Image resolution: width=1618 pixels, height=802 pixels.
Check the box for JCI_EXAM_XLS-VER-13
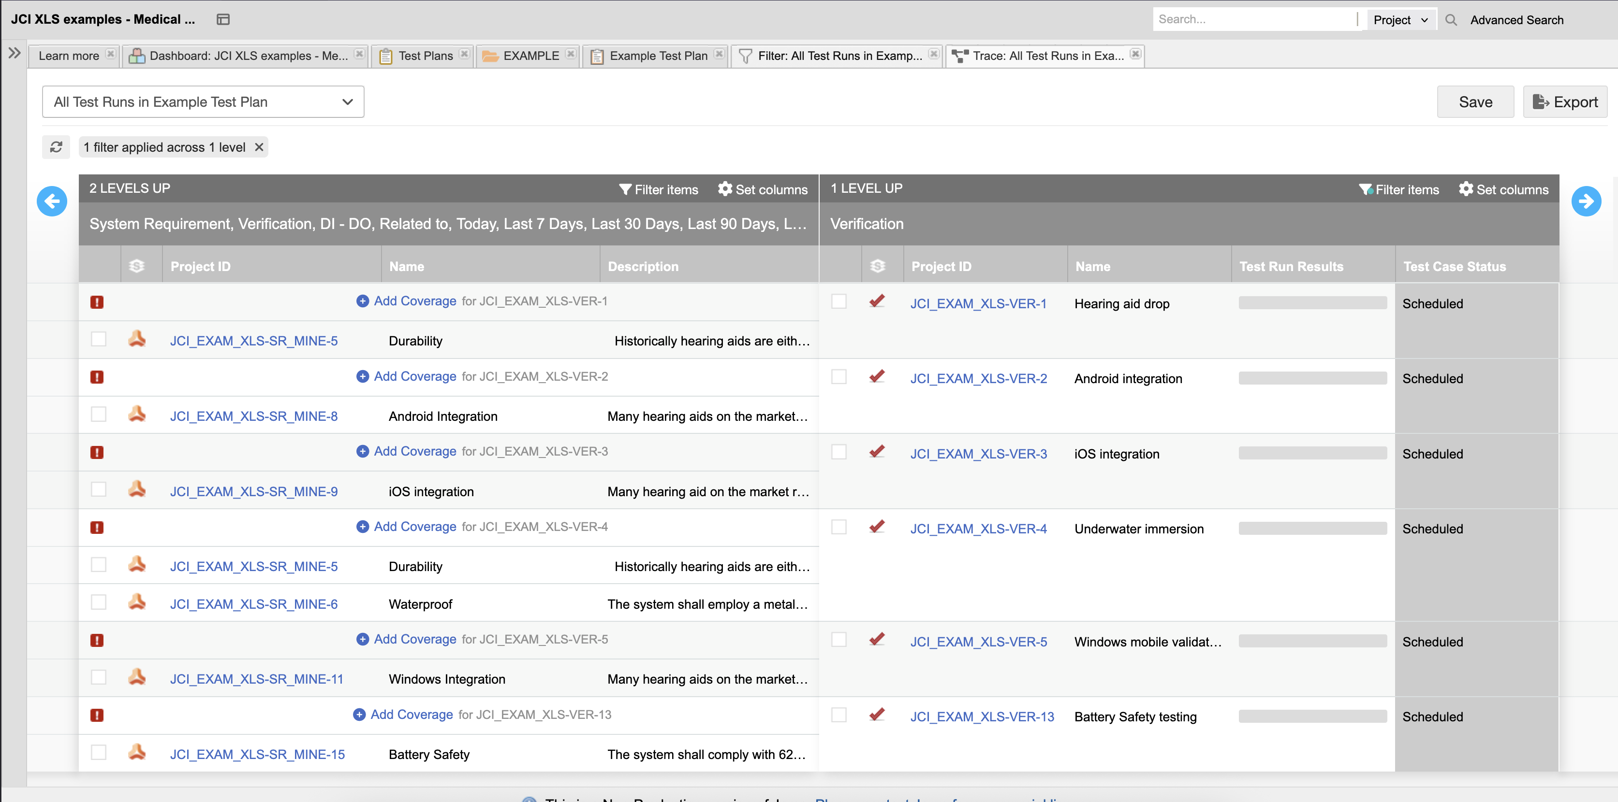(x=839, y=715)
